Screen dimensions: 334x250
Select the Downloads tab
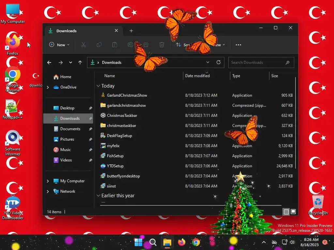(x=83, y=31)
